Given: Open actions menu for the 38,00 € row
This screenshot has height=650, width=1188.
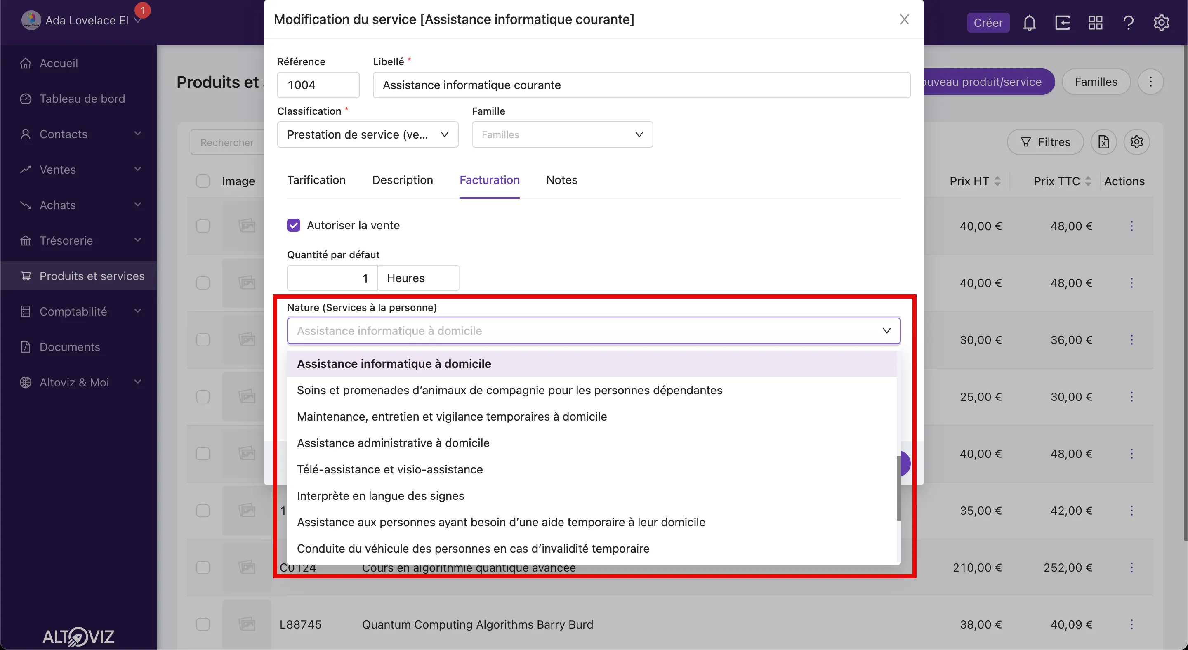Looking at the screenshot, I should 1132,625.
